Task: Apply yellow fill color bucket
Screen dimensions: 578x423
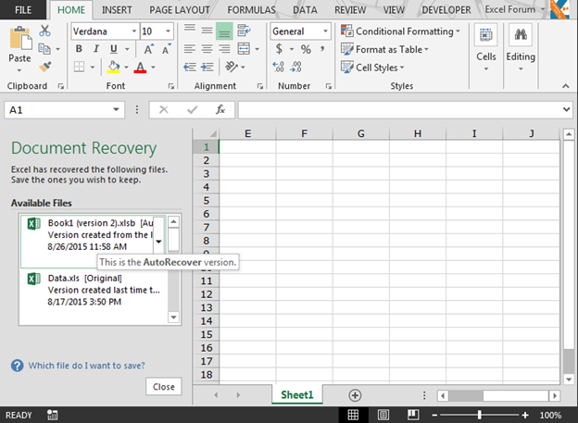Action: pyautogui.click(x=114, y=67)
